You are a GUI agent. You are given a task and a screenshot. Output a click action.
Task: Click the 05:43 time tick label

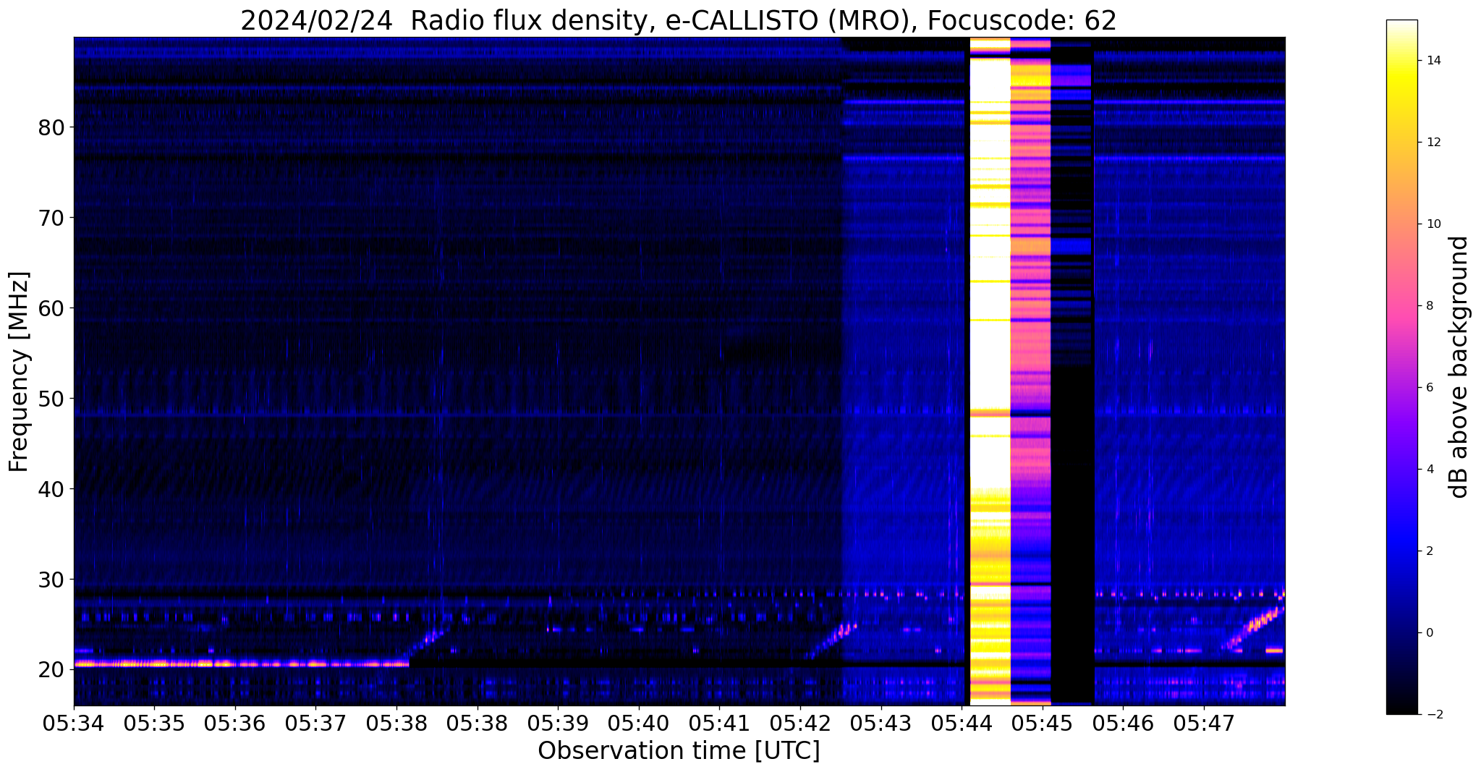pos(881,723)
